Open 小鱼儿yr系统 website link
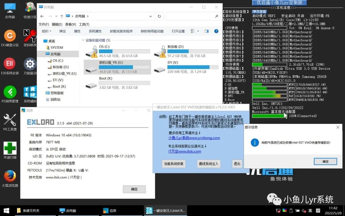 click(194, 138)
